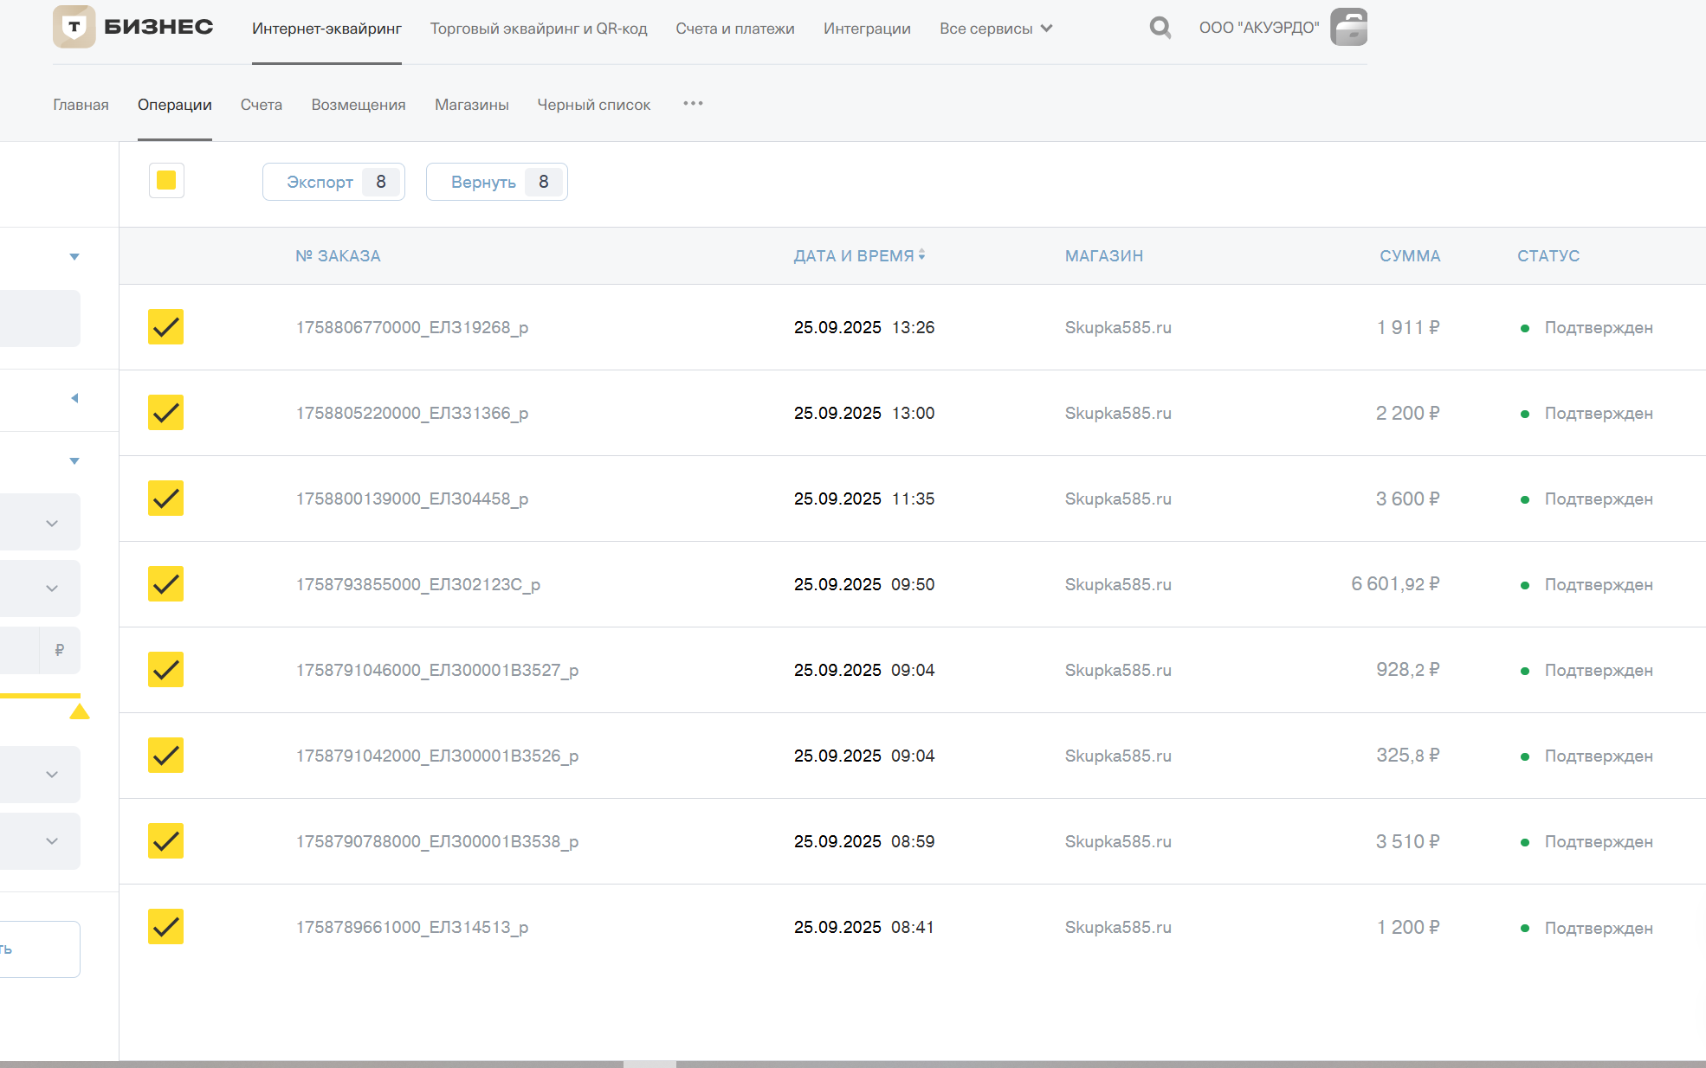Click the Экспорт 8 button
Image resolution: width=1706 pixels, height=1068 pixels.
[333, 182]
